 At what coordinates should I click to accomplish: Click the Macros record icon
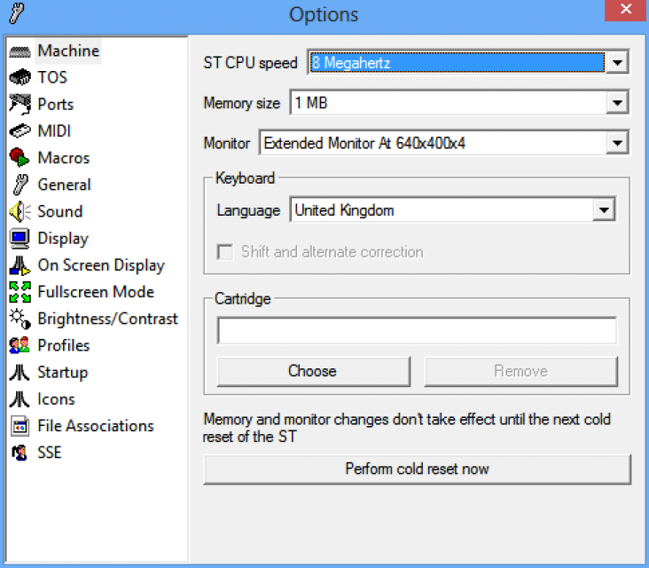20,158
